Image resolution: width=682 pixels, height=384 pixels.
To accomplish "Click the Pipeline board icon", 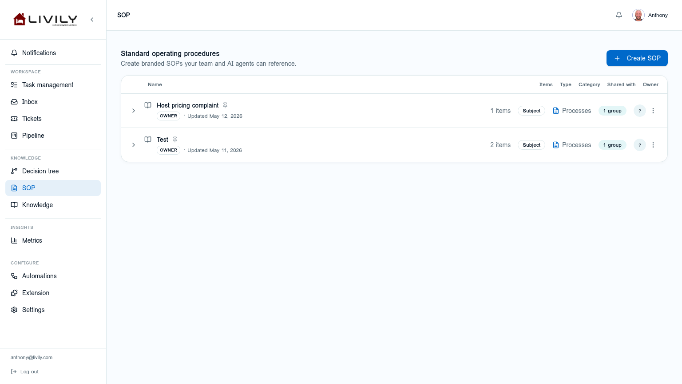I will 14,136.
